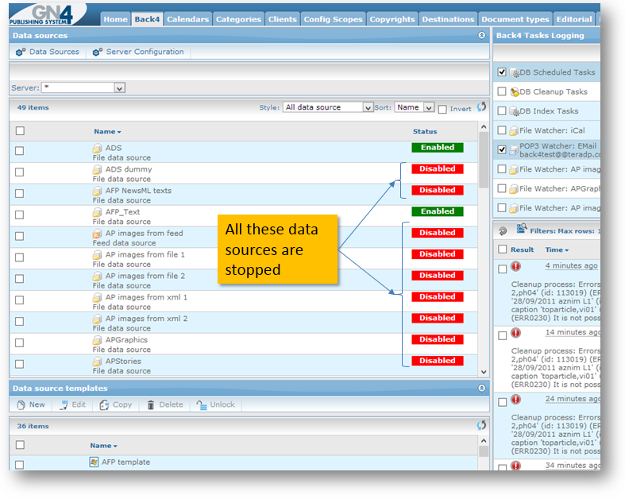Uncheck the POP3 Watcher EMail task
The width and height of the screenshot is (625, 499).
(x=502, y=149)
